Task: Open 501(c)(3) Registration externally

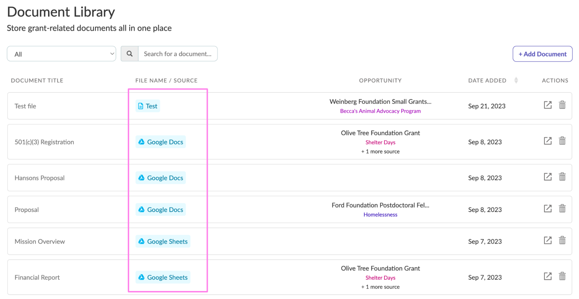Action: click(x=547, y=141)
